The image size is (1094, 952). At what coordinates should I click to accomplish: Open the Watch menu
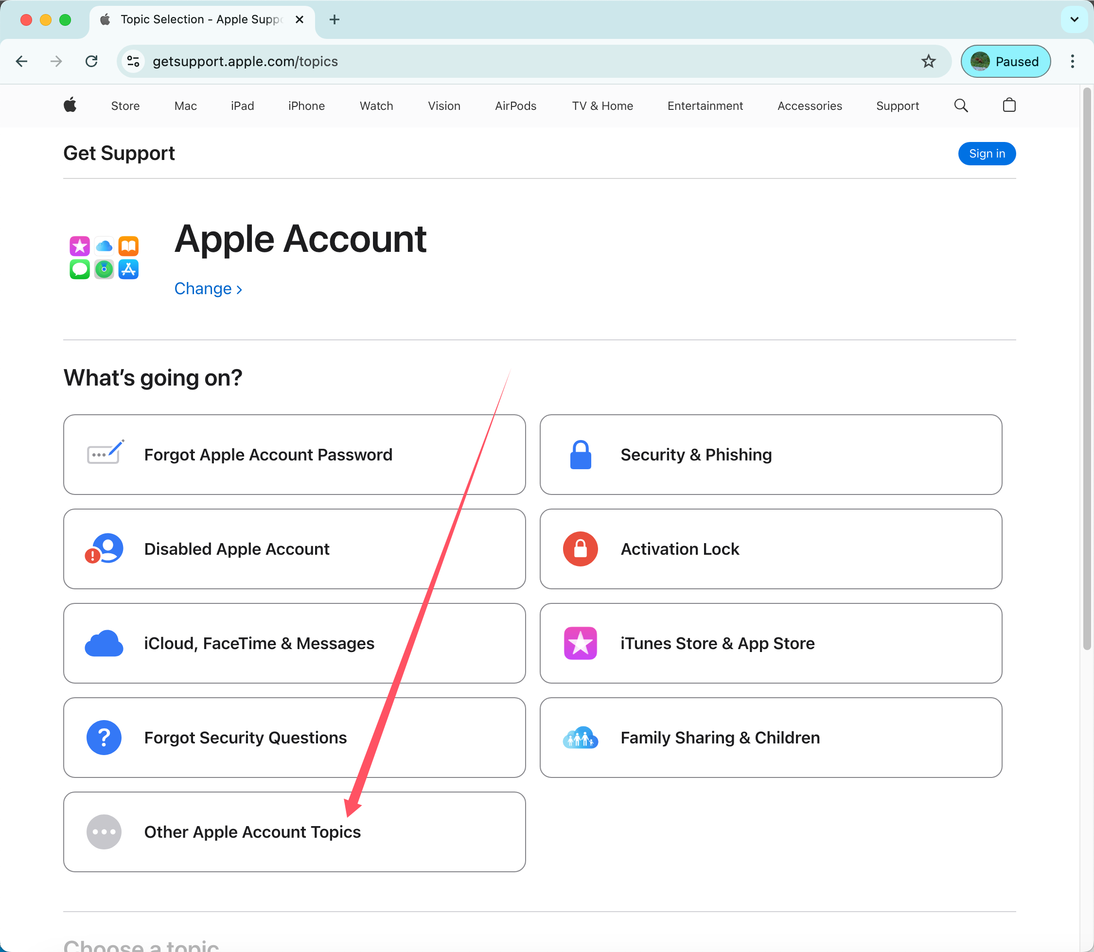coord(376,106)
